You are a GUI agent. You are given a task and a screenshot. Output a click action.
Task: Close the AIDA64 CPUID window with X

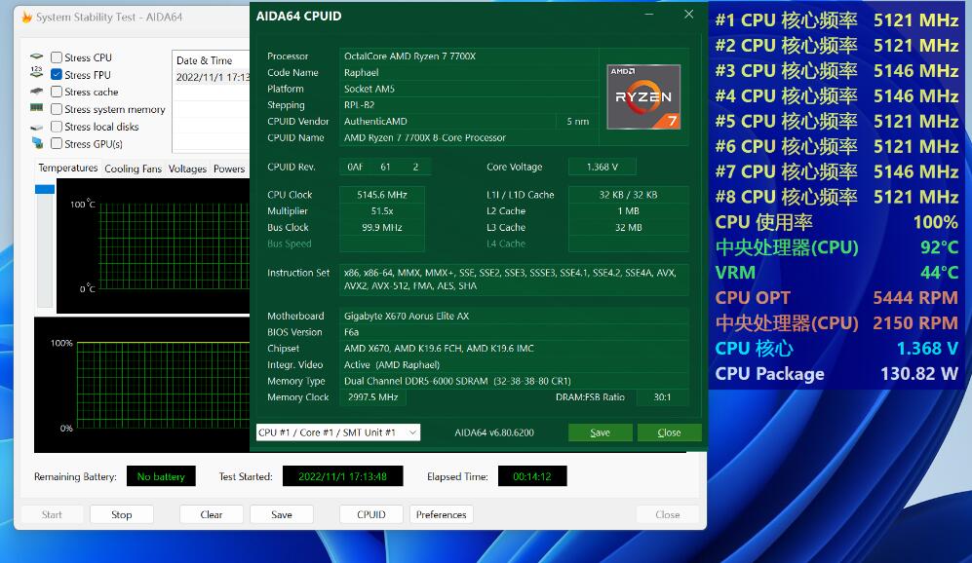pyautogui.click(x=688, y=15)
